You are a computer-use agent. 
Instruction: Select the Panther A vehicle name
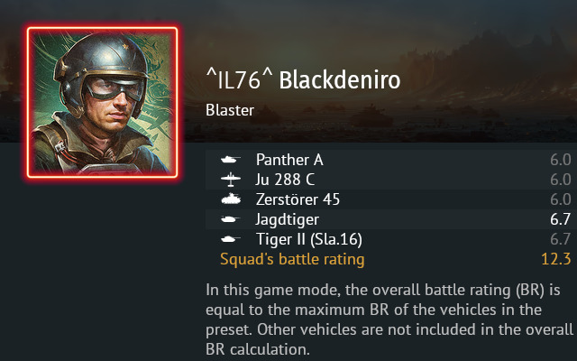289,161
